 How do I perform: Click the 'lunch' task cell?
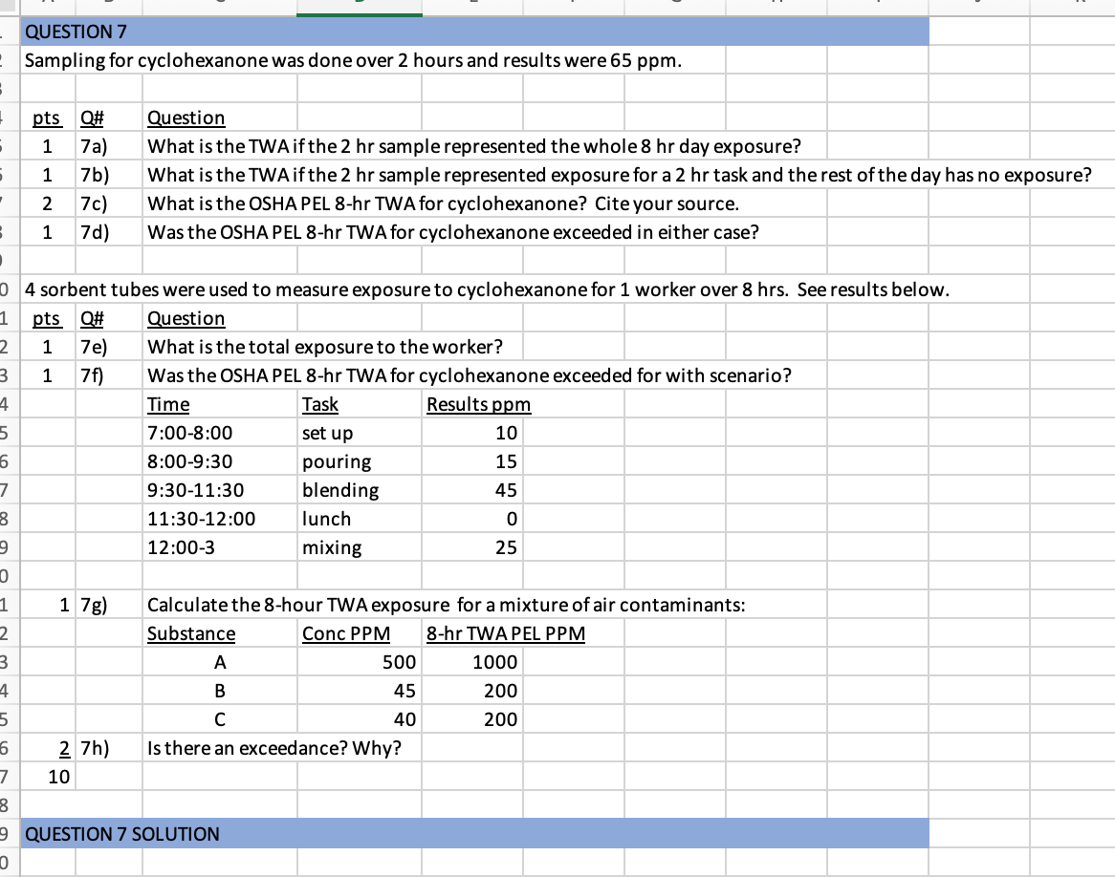pos(360,519)
